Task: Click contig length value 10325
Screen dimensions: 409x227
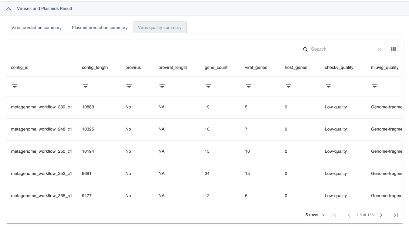Action: point(88,129)
